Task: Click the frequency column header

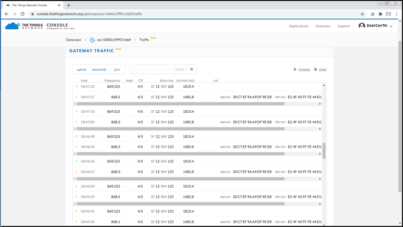Action: click(112, 80)
